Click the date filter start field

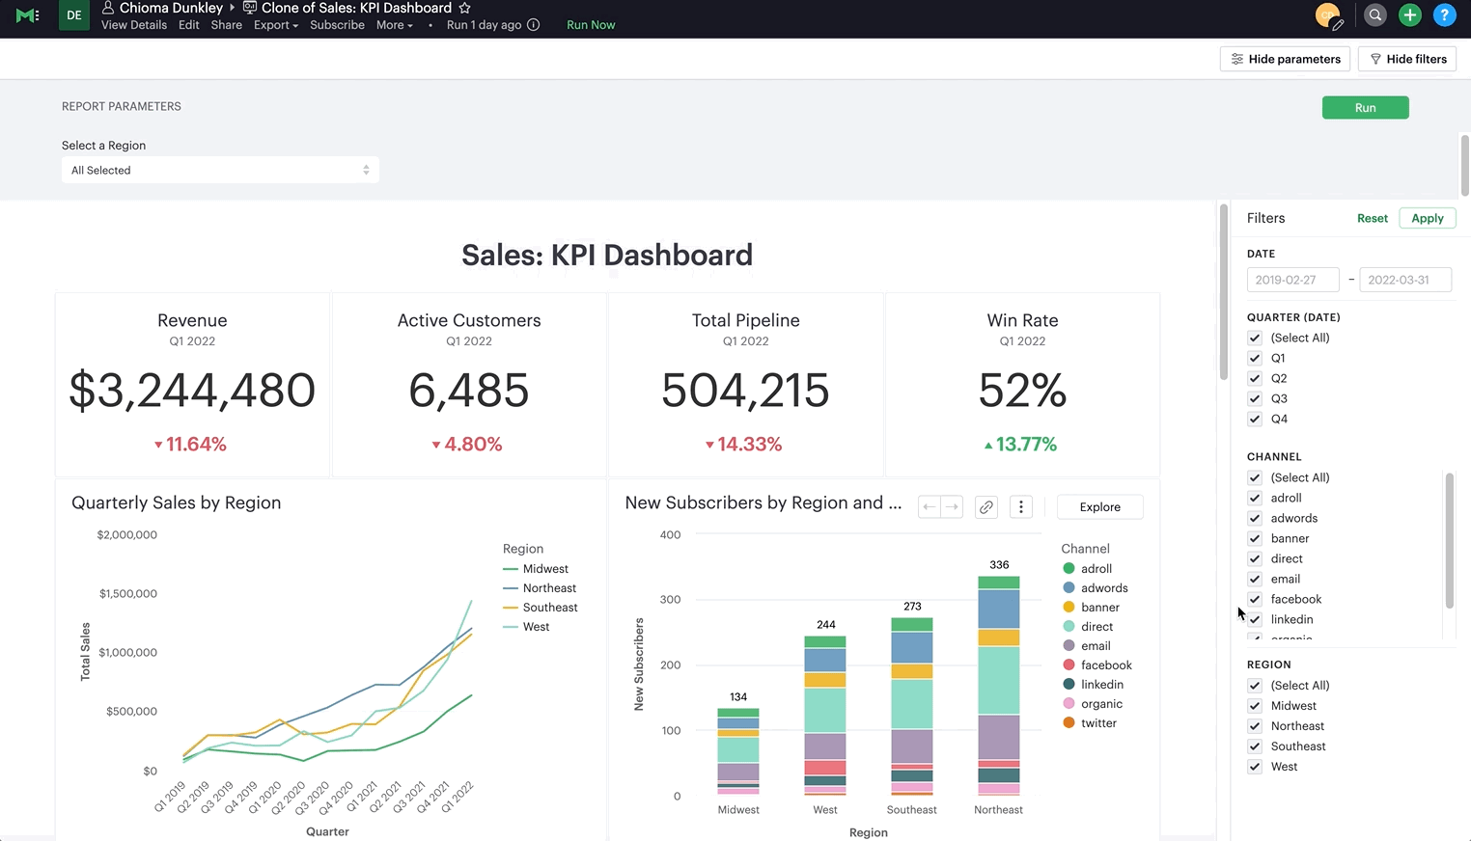pyautogui.click(x=1292, y=280)
